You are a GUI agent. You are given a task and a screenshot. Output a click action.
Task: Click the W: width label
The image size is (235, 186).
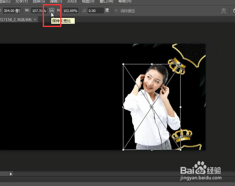coord(27,10)
